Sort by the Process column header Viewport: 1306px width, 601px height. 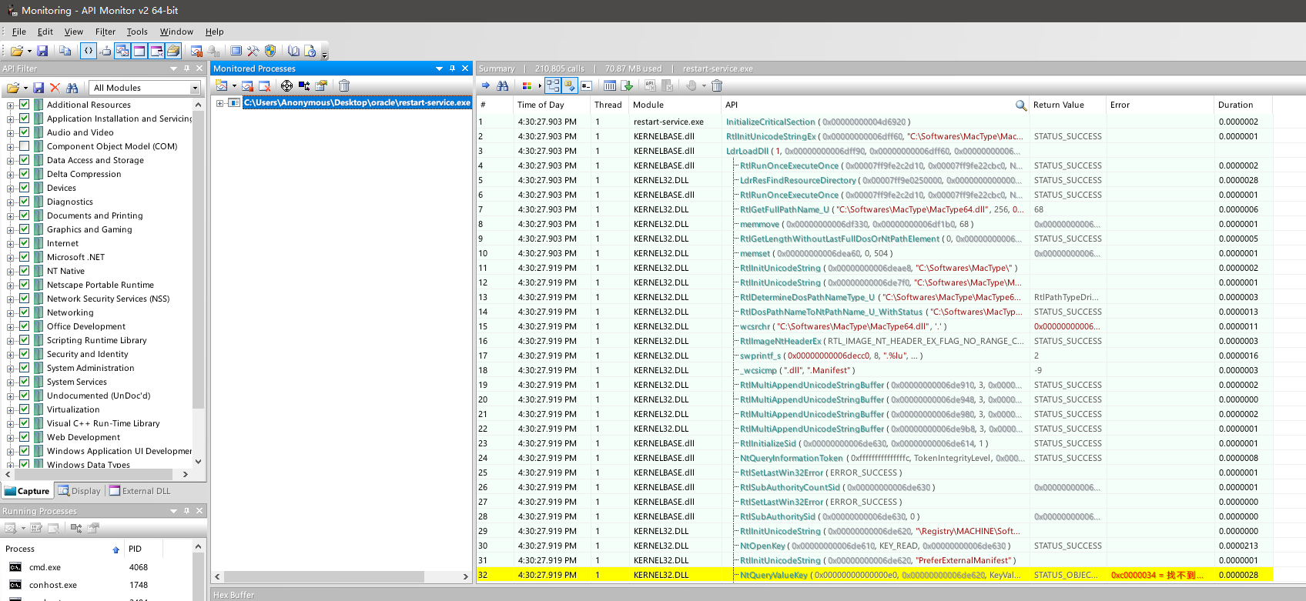coord(20,549)
